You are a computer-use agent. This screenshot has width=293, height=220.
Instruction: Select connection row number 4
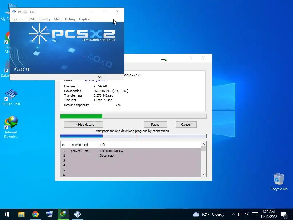[x=131, y=165]
